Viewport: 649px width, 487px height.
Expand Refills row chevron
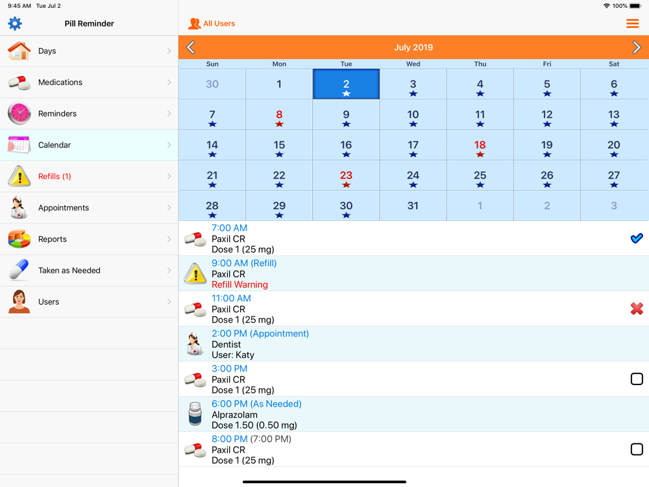169,177
